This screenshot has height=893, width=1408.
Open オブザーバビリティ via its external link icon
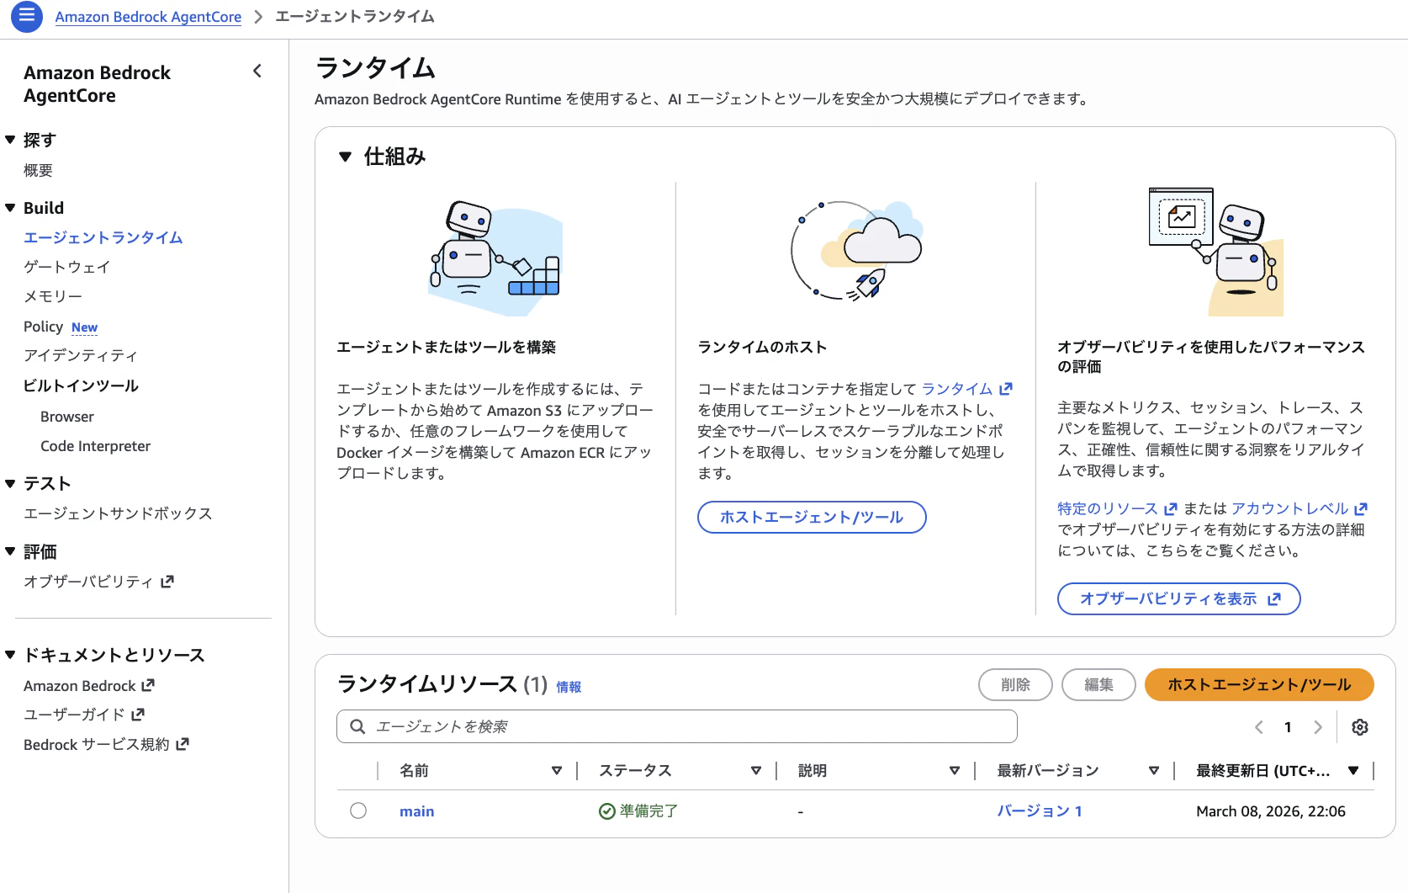coord(168,581)
